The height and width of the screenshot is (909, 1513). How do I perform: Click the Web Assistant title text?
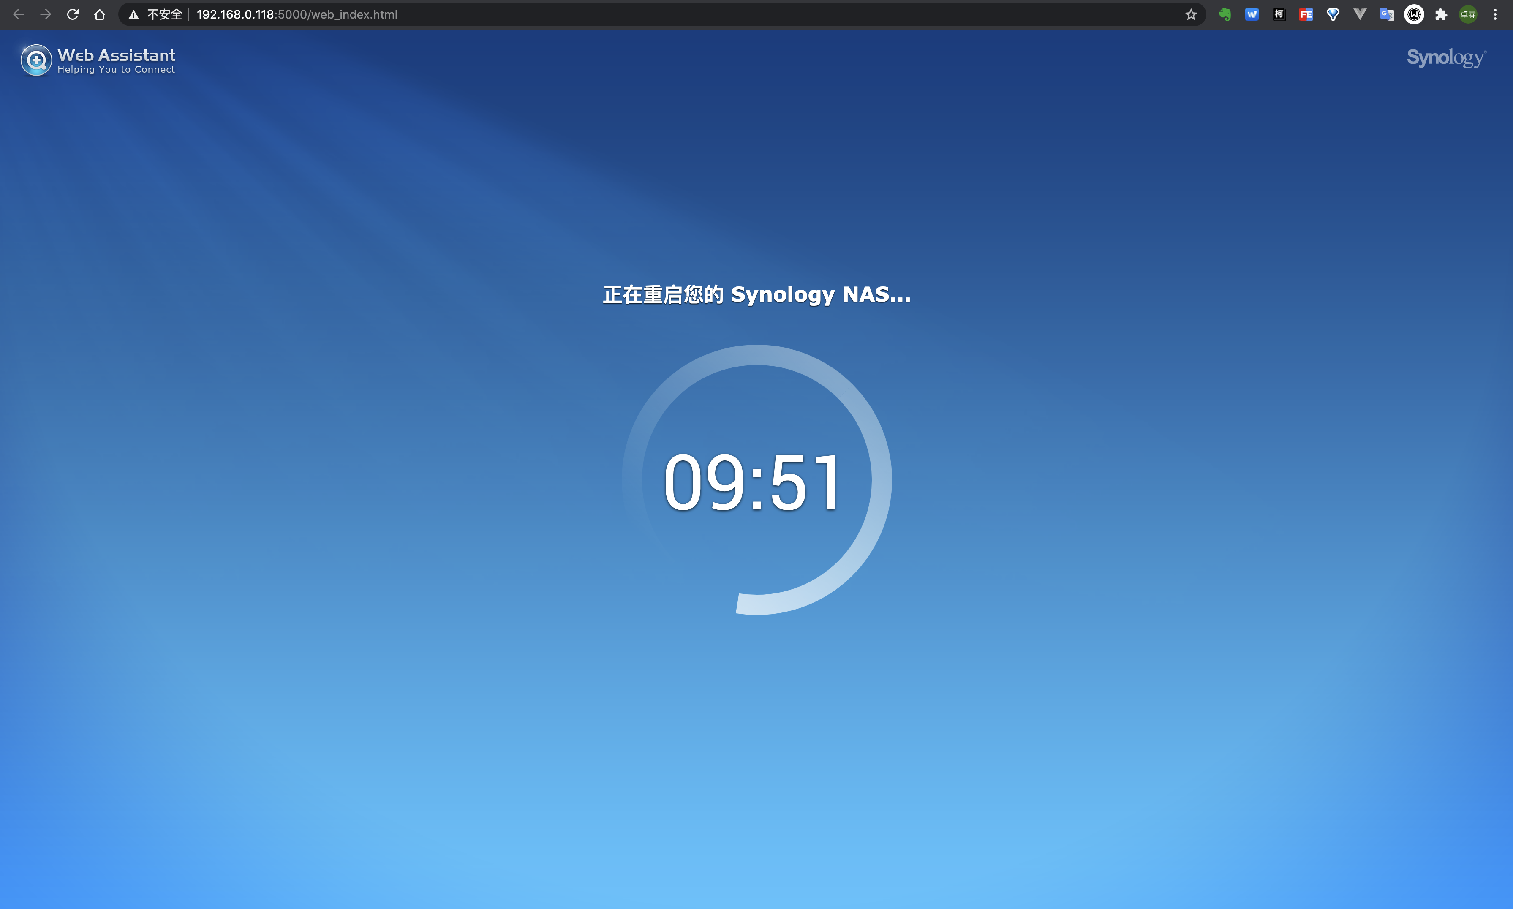tap(117, 55)
